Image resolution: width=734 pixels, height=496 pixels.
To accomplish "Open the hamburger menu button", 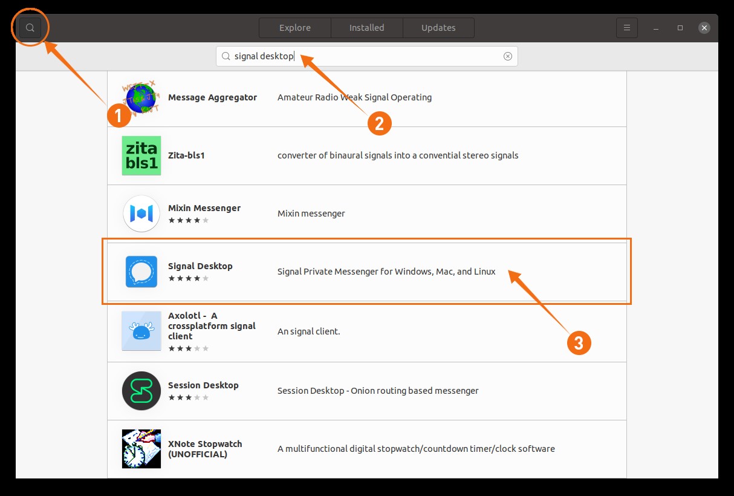I will [x=627, y=28].
